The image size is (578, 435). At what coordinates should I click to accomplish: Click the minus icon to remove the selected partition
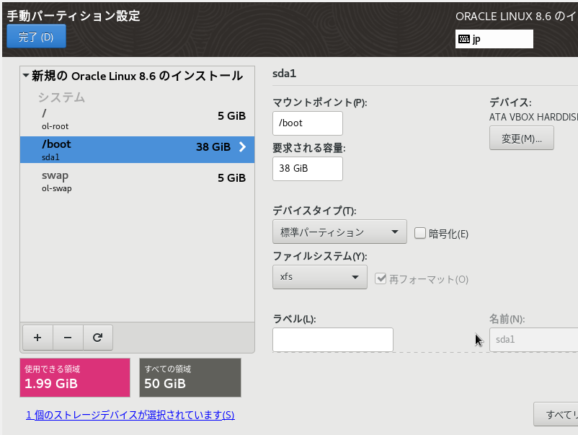click(x=68, y=338)
